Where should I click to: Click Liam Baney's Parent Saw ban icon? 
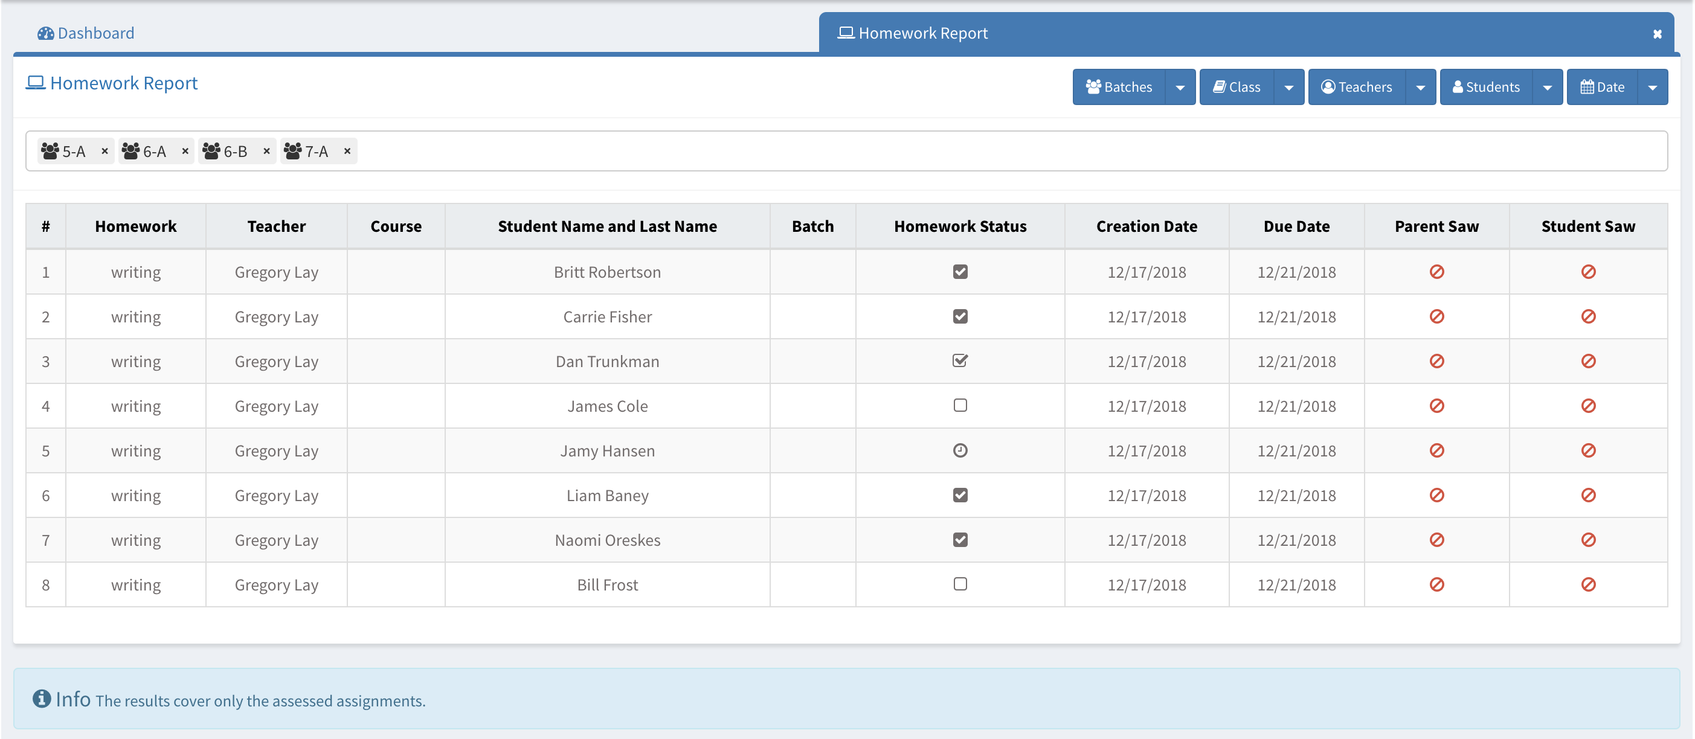(1436, 495)
